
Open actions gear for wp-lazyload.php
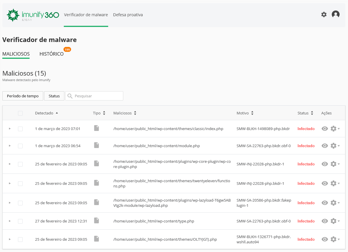(335, 203)
